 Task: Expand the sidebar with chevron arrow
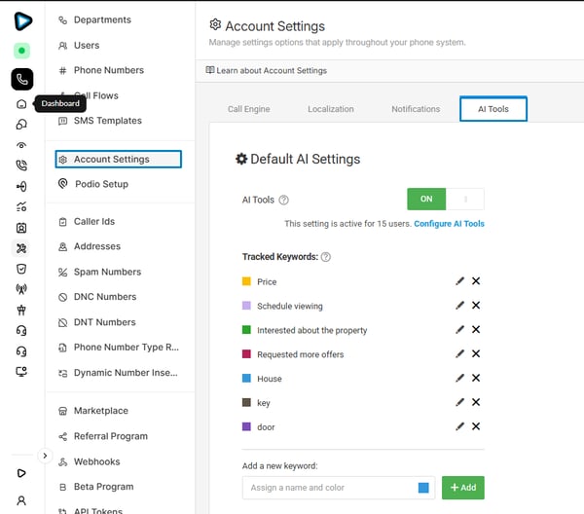[x=45, y=455]
